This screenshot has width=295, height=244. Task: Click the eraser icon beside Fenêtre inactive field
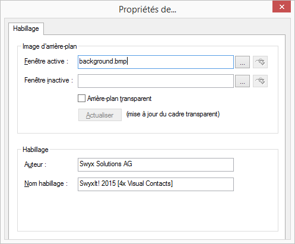pos(260,81)
